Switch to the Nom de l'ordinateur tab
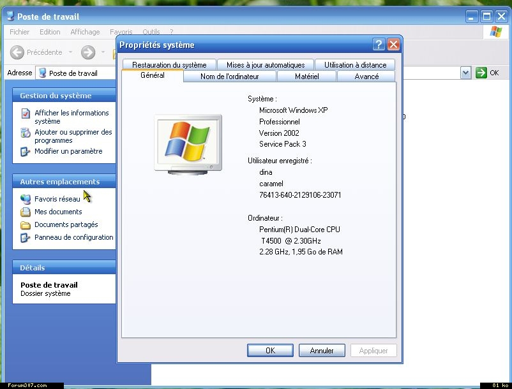 [x=230, y=77]
